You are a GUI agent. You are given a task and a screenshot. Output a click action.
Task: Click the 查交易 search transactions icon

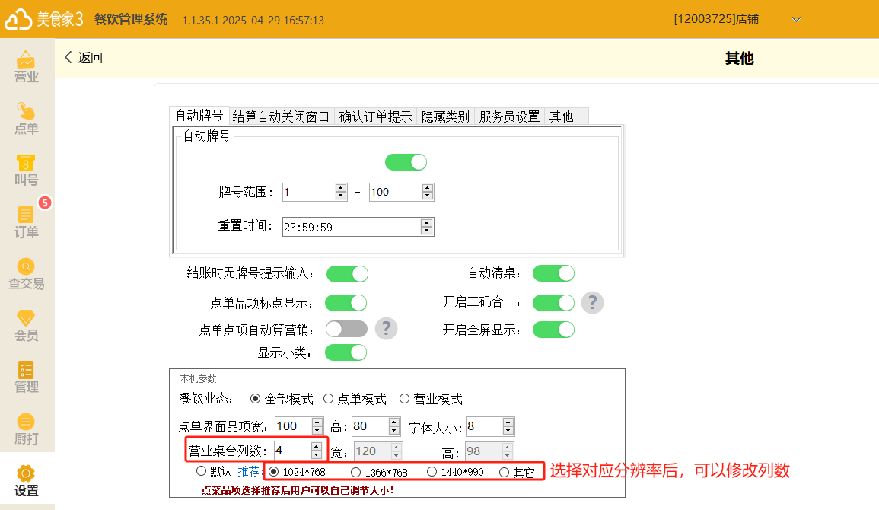click(27, 274)
